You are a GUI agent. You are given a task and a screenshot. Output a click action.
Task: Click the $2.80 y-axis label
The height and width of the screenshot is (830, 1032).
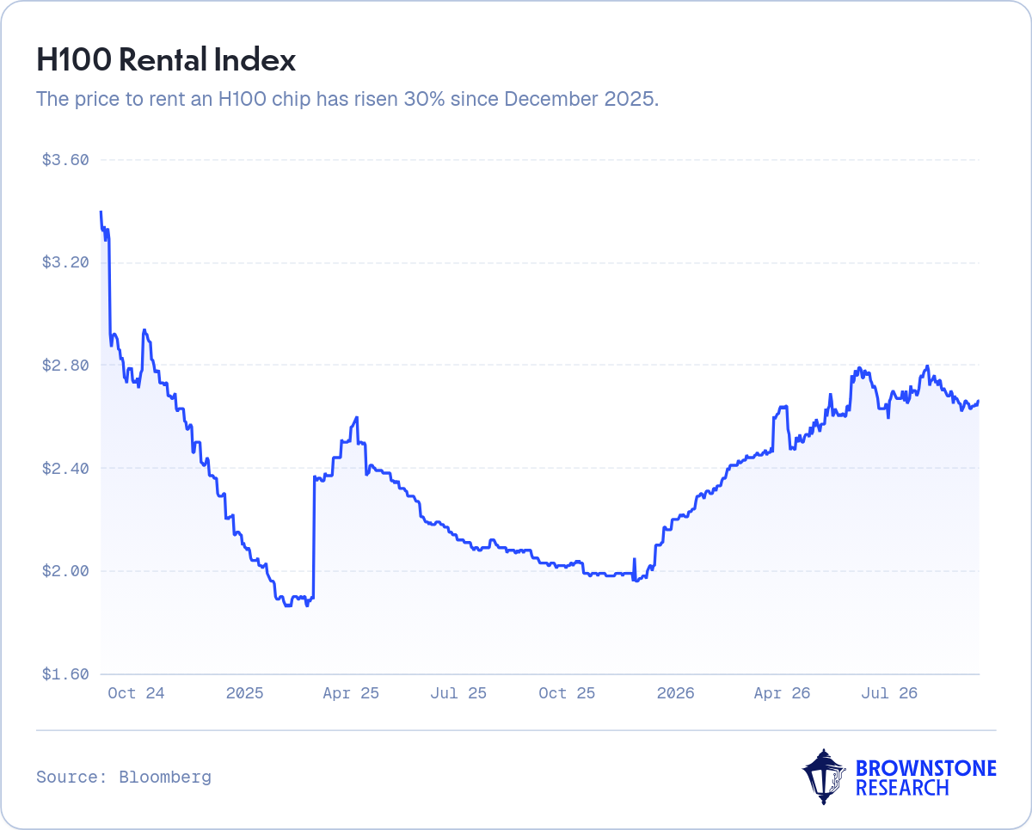(65, 366)
